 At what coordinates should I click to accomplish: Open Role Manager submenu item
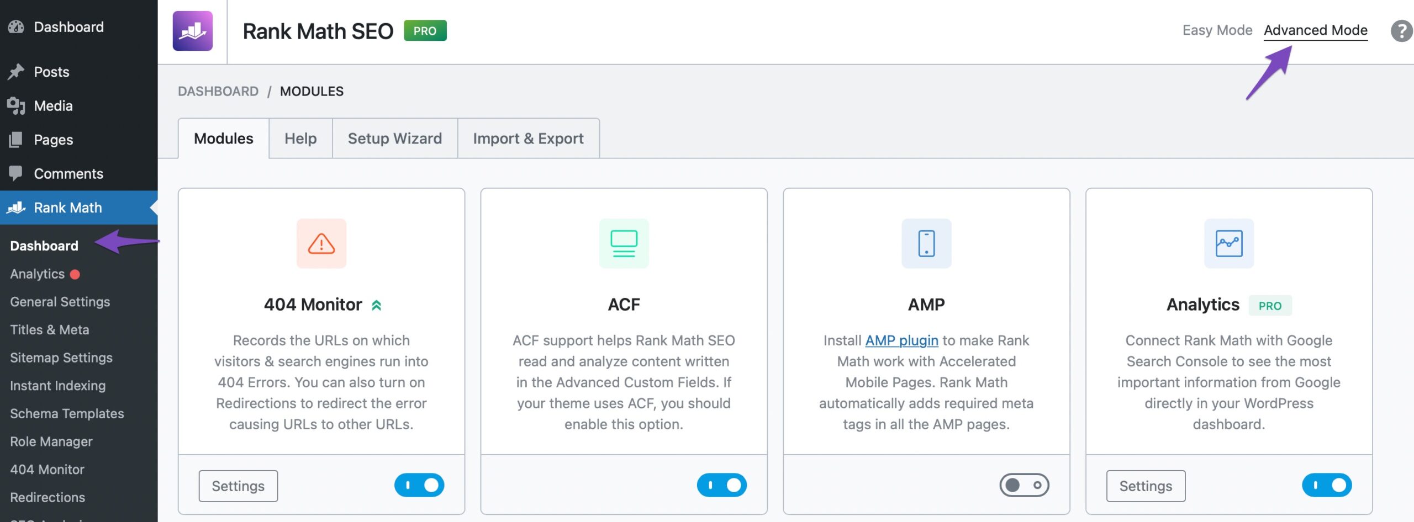pos(51,441)
